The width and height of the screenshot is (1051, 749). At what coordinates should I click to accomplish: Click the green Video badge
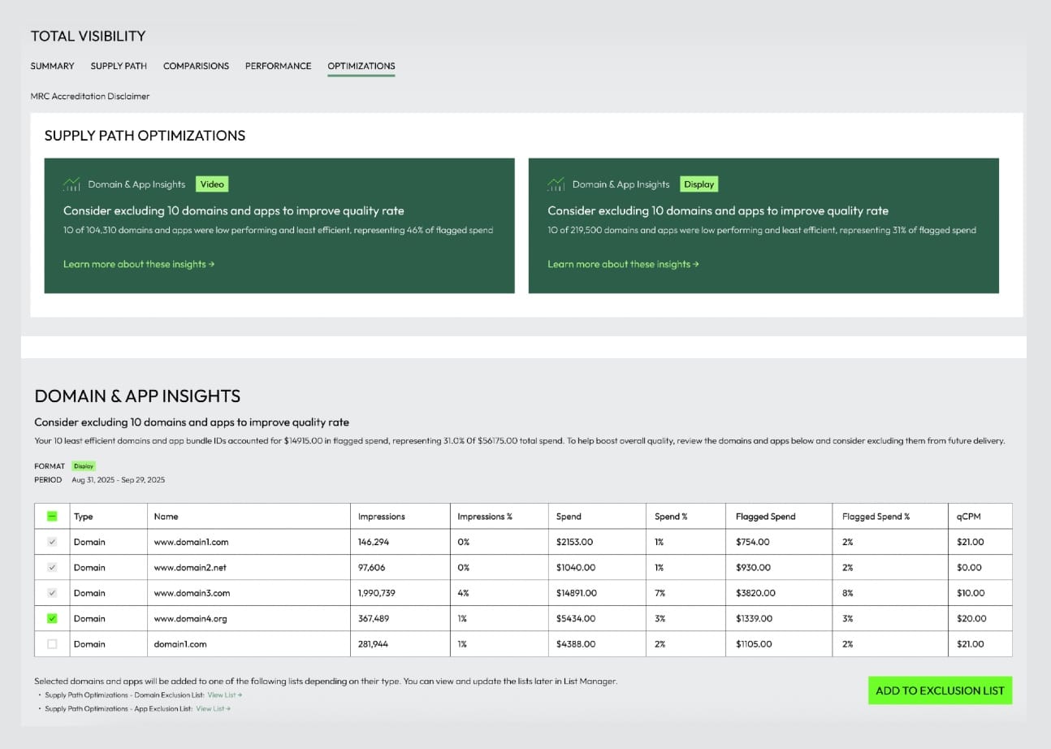(x=212, y=184)
